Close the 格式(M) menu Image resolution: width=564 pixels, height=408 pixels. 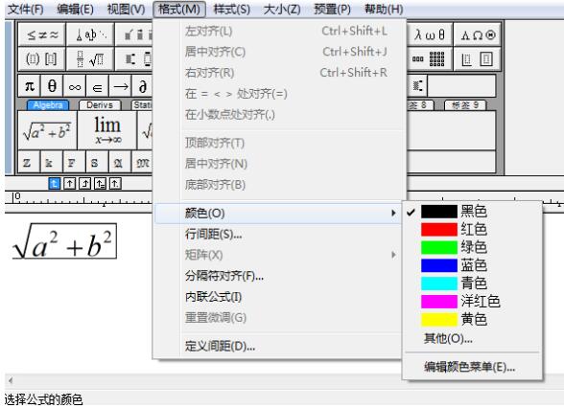(179, 9)
